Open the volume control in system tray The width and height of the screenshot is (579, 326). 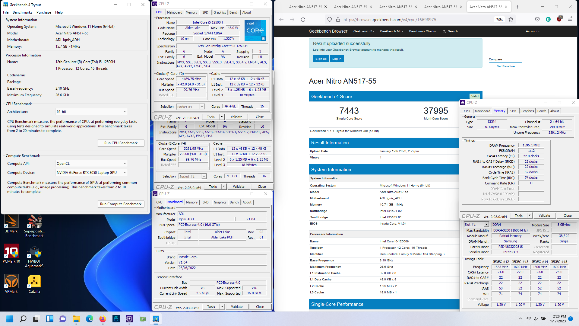tap(536, 319)
